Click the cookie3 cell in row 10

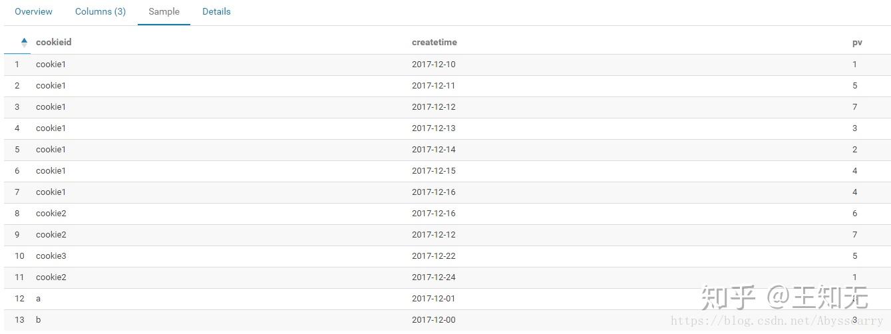(51, 256)
